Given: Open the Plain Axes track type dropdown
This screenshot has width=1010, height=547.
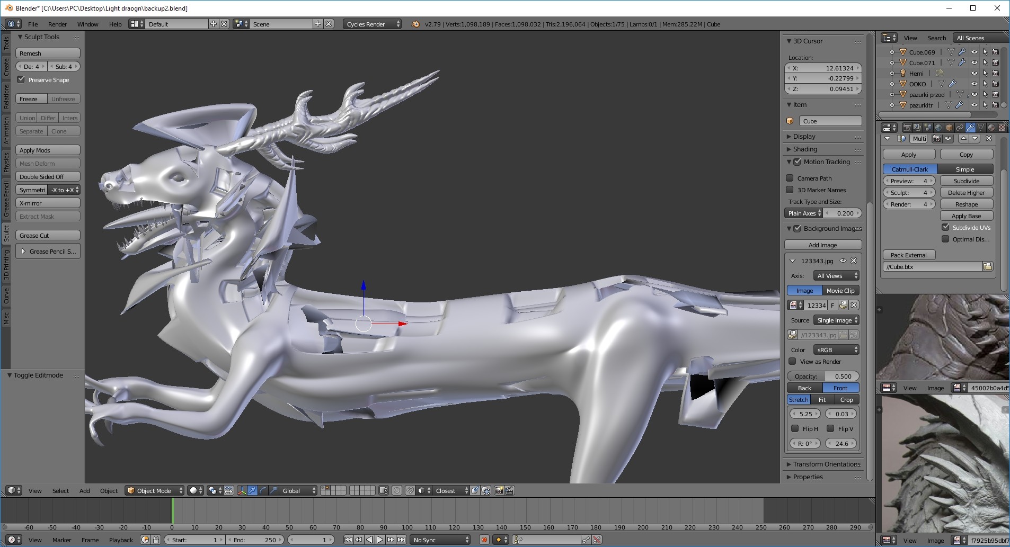Looking at the screenshot, I should (x=804, y=213).
